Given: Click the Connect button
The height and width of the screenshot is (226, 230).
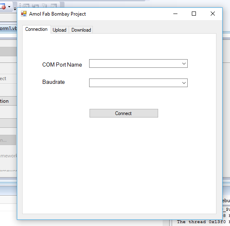Looking at the screenshot, I should click(124, 113).
